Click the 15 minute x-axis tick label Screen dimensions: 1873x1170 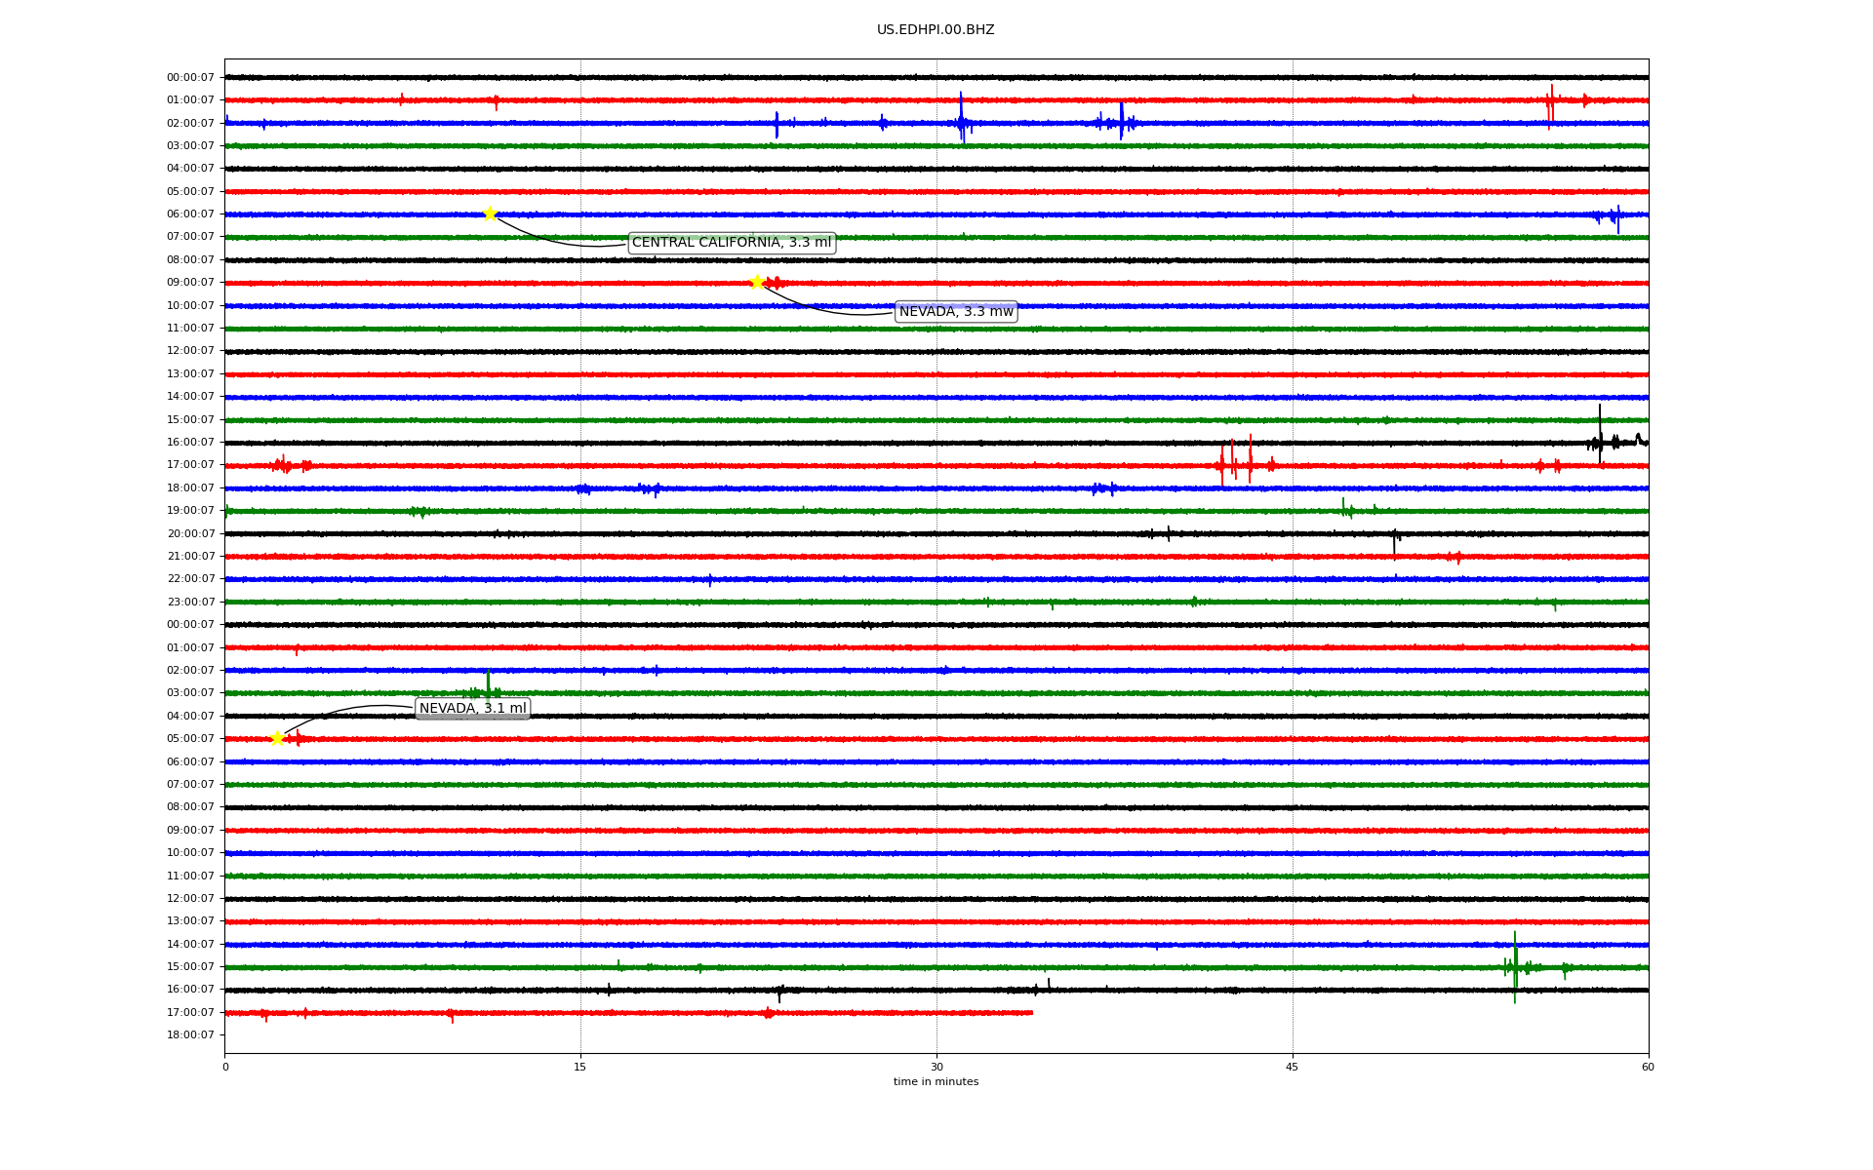pos(580,1067)
